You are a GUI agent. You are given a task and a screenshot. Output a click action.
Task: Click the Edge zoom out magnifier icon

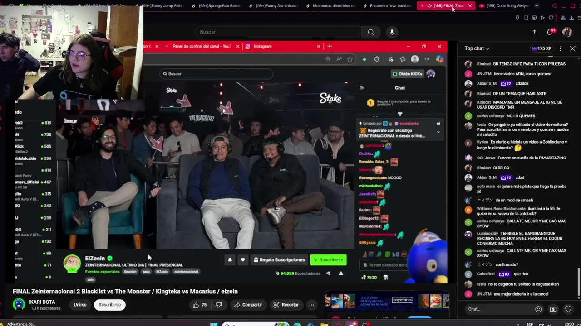coord(328,59)
